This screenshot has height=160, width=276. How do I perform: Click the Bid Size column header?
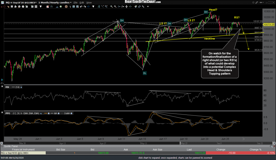[61, 150]
